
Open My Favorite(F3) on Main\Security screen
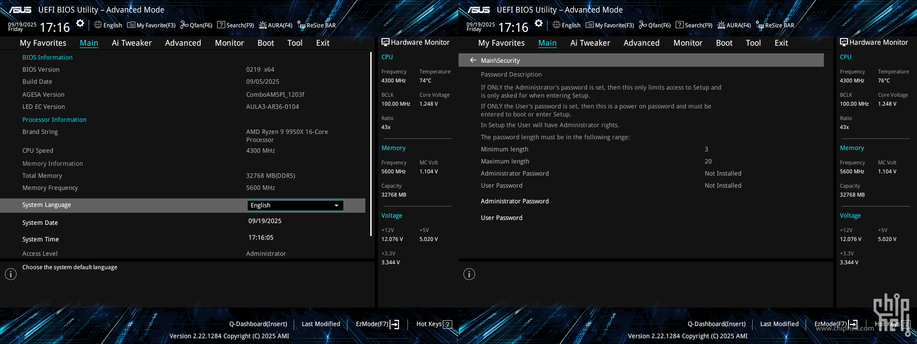pos(610,25)
